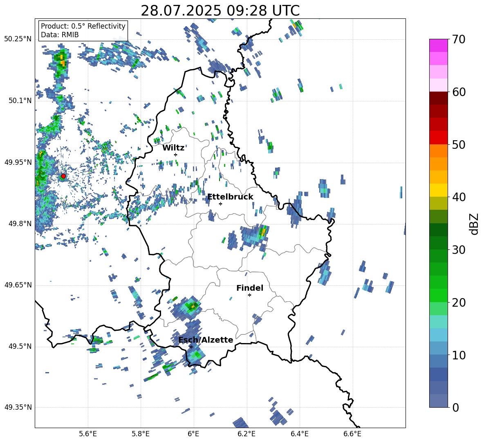Click the Esch/Alzette station cross marker

[x=191, y=347]
